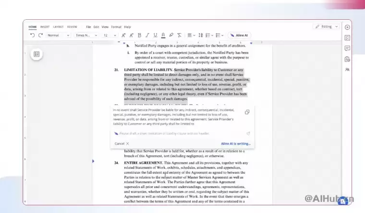Toggle underline formatting
This screenshot has height=213, width=365.
click(x=155, y=35)
